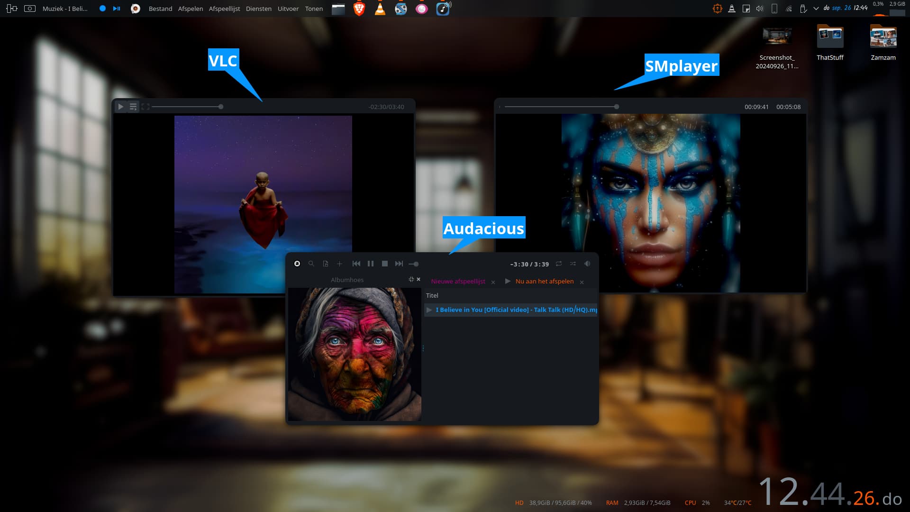This screenshot has height=512, width=910.
Task: Open the Afspeellijst menu
Action: (x=224, y=9)
